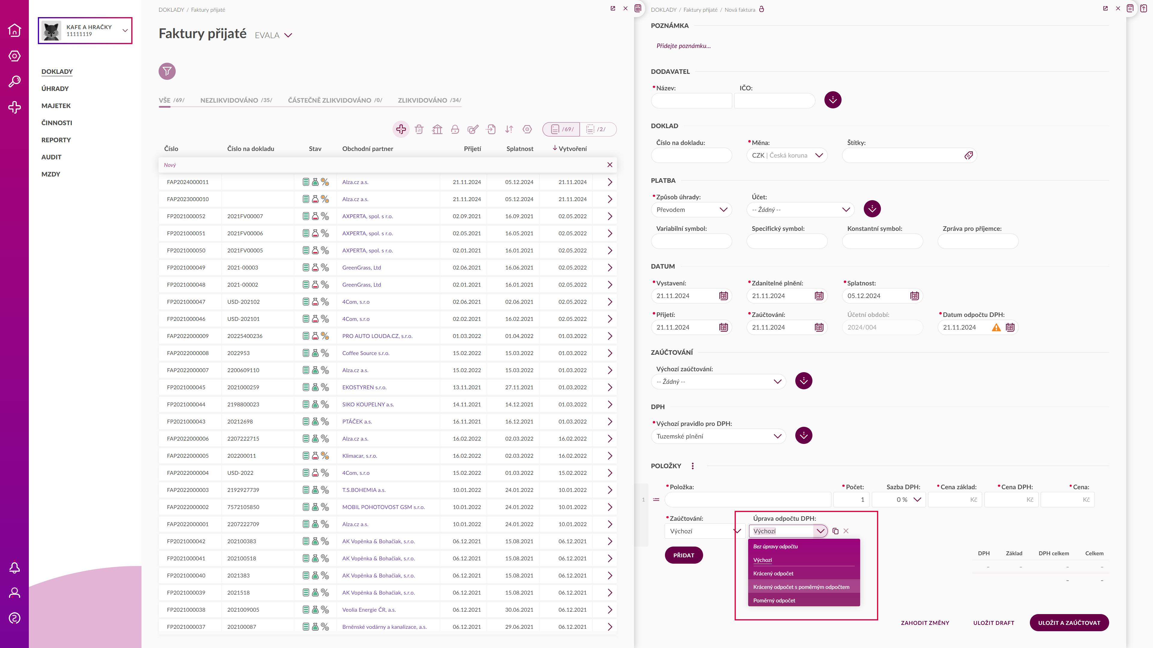Open the three-dot menu next to POLOŽKY

click(x=692, y=466)
